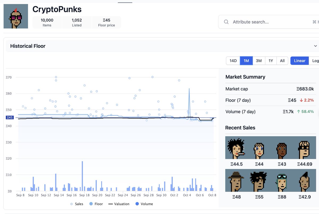
Task: Show All time range
Action: [x=282, y=61]
